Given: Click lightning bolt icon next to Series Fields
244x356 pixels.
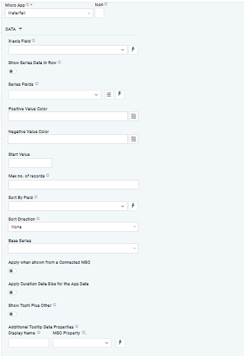Looking at the screenshot, I should coord(120,95).
